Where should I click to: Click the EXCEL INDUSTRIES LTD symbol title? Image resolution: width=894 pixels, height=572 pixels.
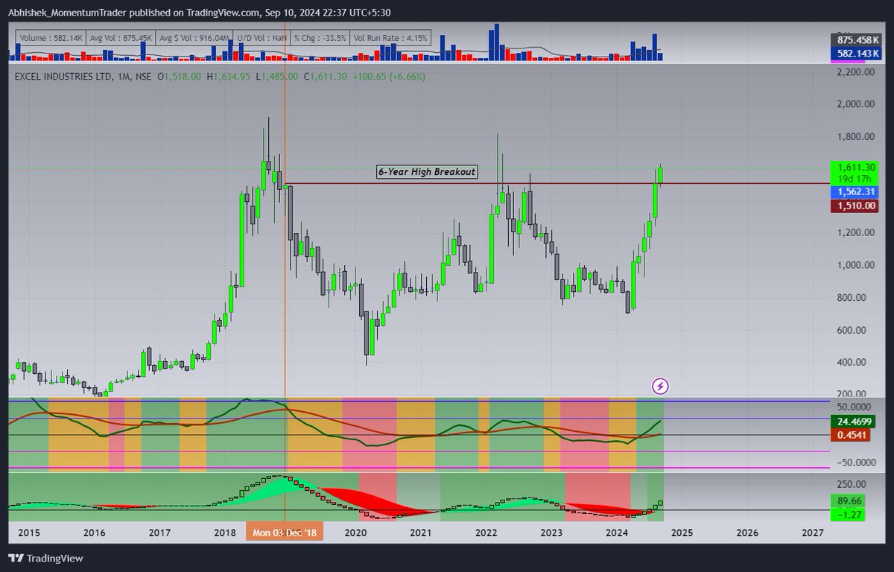tap(64, 76)
